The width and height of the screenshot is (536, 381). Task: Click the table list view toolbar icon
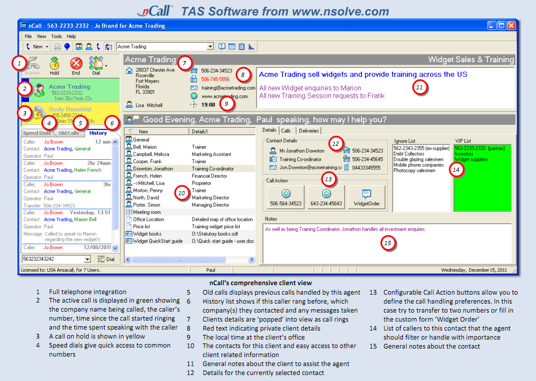point(232,46)
